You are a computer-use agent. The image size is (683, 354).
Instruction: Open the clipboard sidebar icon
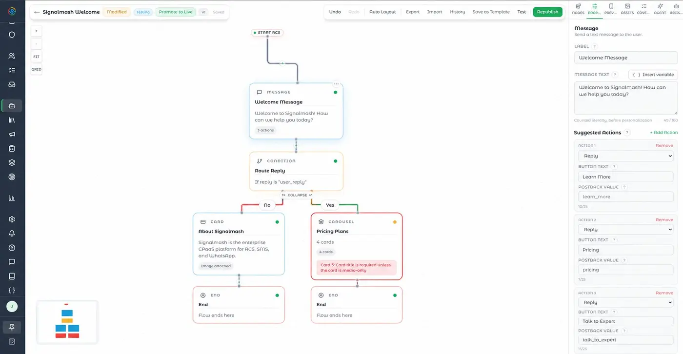(x=12, y=148)
